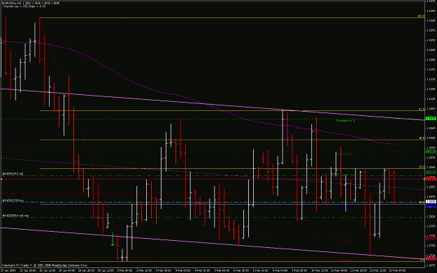
Task: Click the white current price tag
Action: (431, 202)
